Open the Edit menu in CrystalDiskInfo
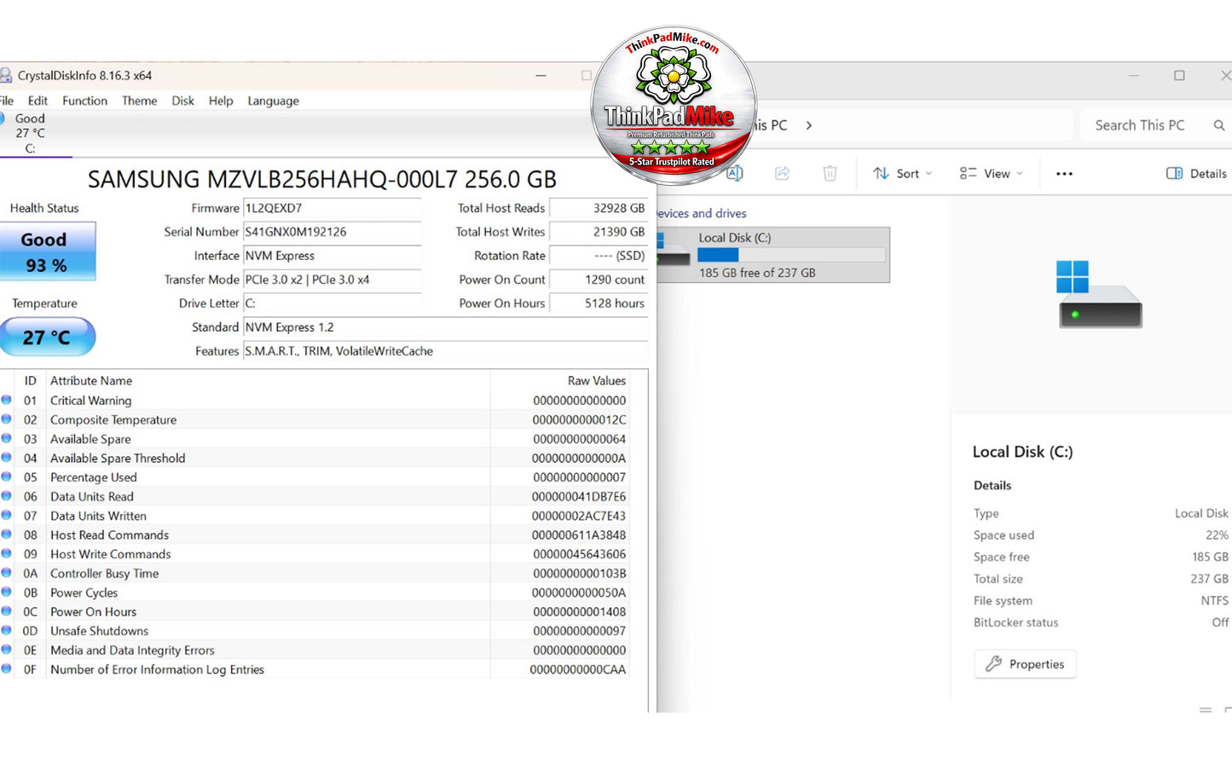 [x=38, y=101]
